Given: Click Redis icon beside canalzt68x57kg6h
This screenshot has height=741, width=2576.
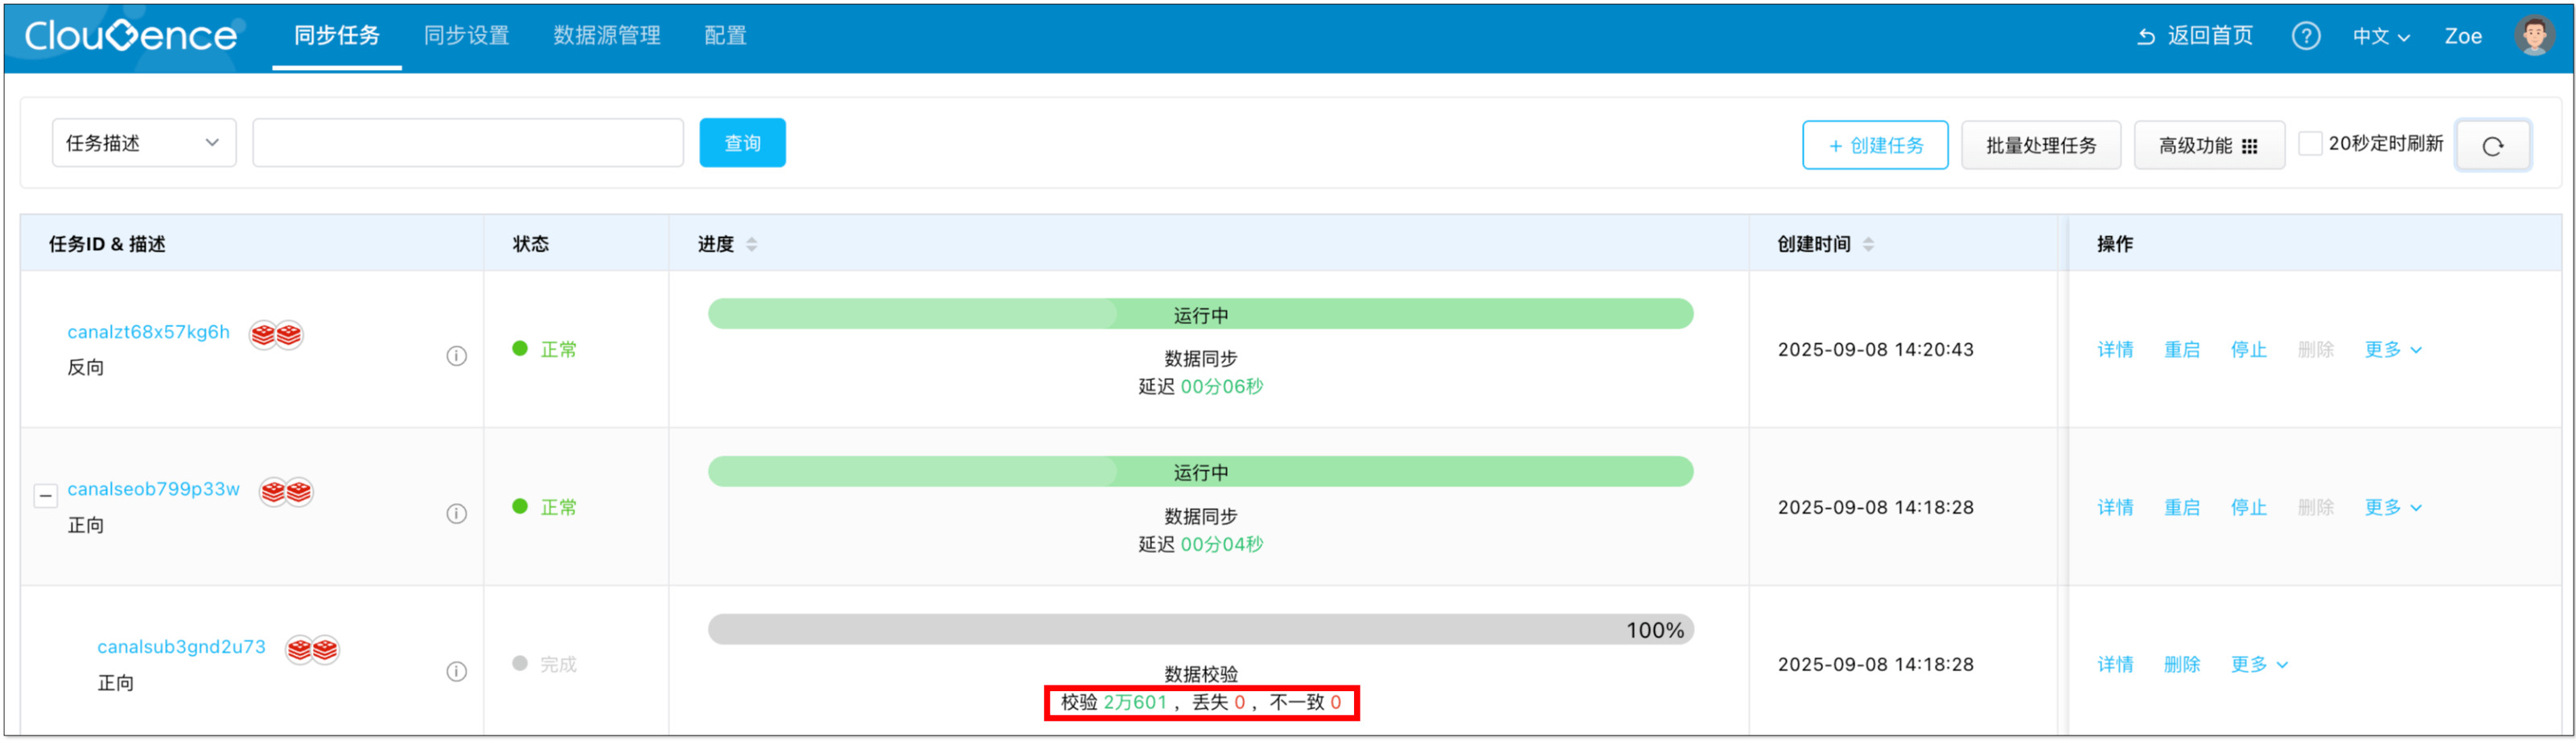Looking at the screenshot, I should pos(276,334).
